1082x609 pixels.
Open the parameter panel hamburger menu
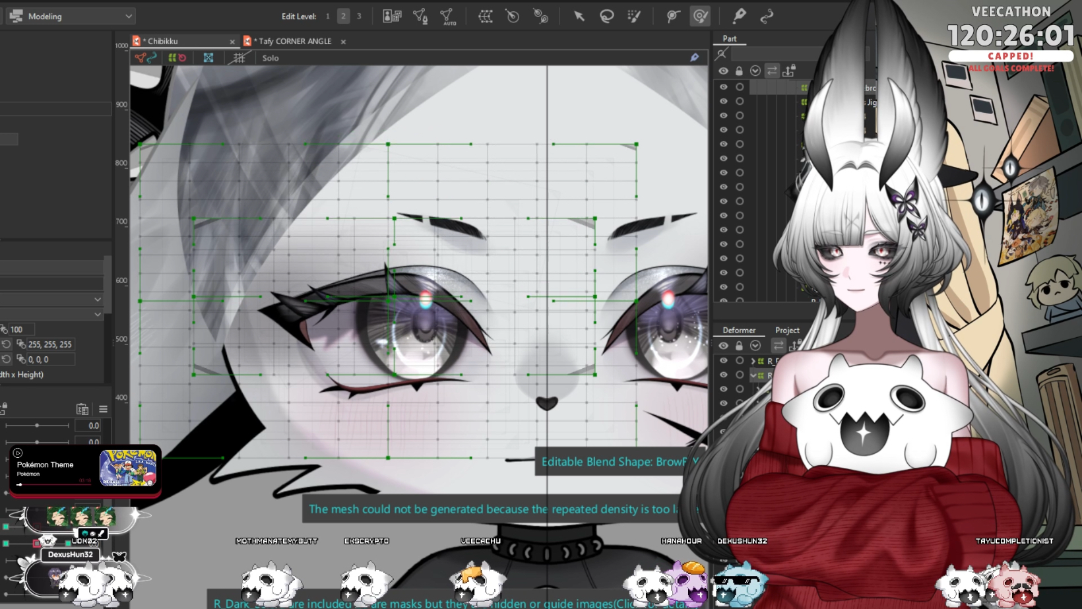point(103,409)
